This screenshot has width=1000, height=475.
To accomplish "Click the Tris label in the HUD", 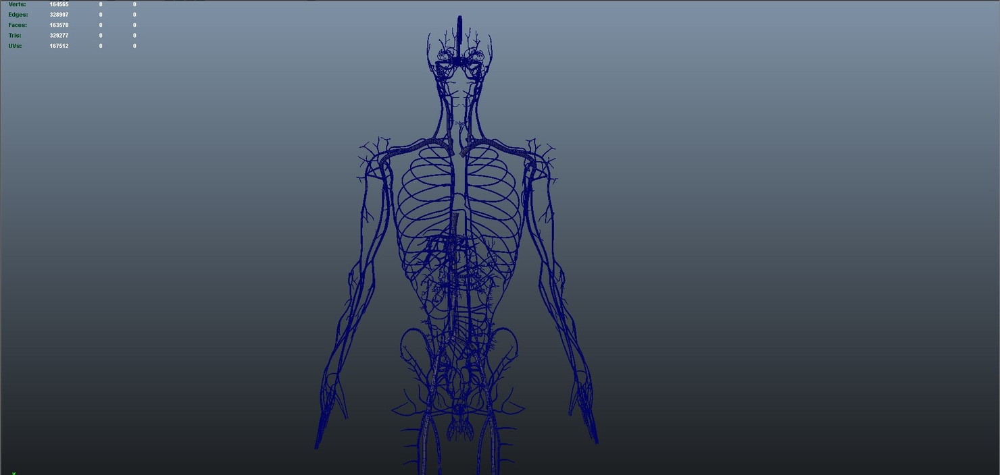I will [14, 35].
